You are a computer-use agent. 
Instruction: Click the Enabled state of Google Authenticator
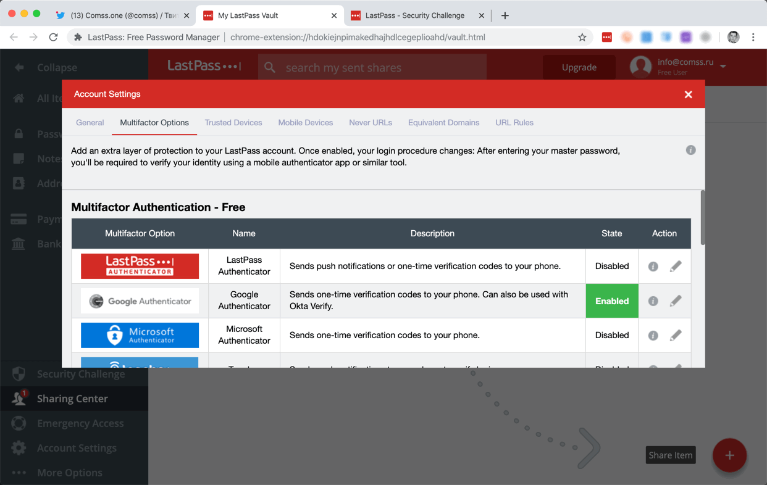point(612,301)
